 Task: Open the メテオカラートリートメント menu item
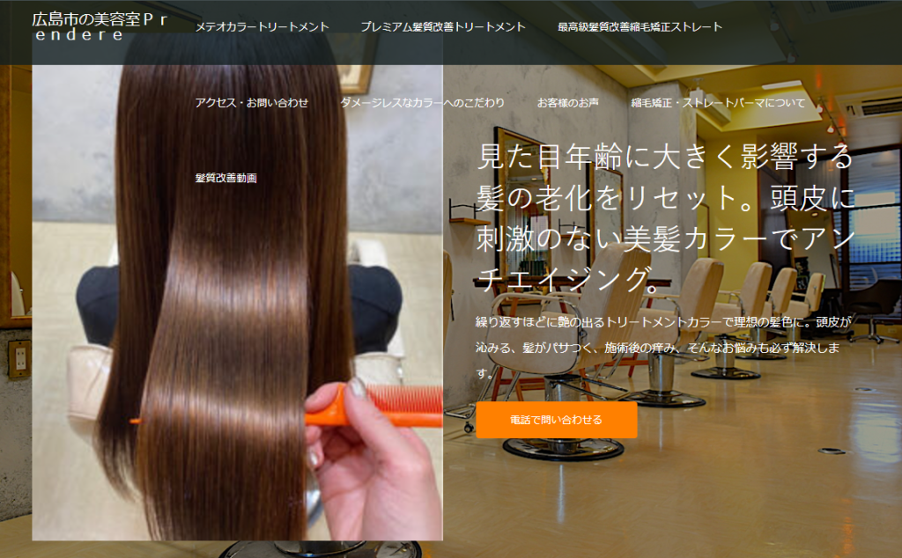point(262,26)
